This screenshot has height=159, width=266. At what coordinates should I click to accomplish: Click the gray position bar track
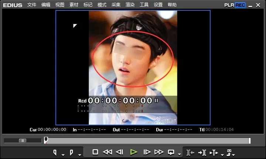tap(147, 141)
